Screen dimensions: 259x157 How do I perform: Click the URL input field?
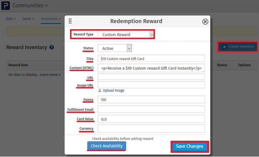pyautogui.click(x=151, y=77)
